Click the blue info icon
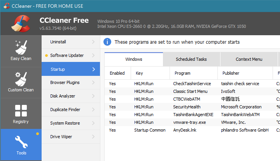 click(x=107, y=42)
